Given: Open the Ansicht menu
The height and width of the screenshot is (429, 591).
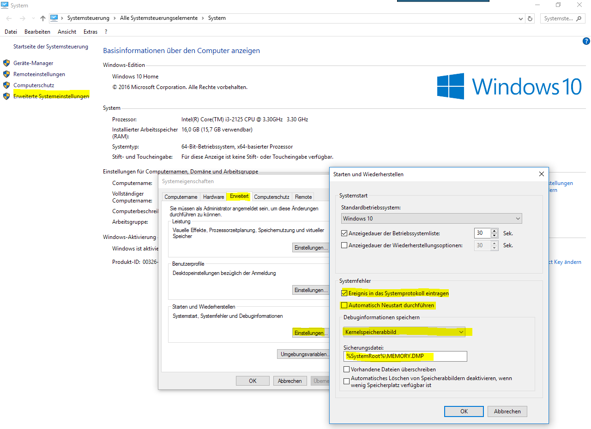Looking at the screenshot, I should [67, 32].
